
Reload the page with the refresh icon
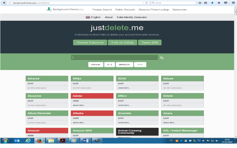(x=146, y=3)
